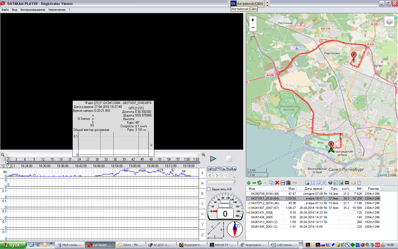Click the floppy disk save icon
This screenshot has height=249, width=398.
tap(282, 183)
